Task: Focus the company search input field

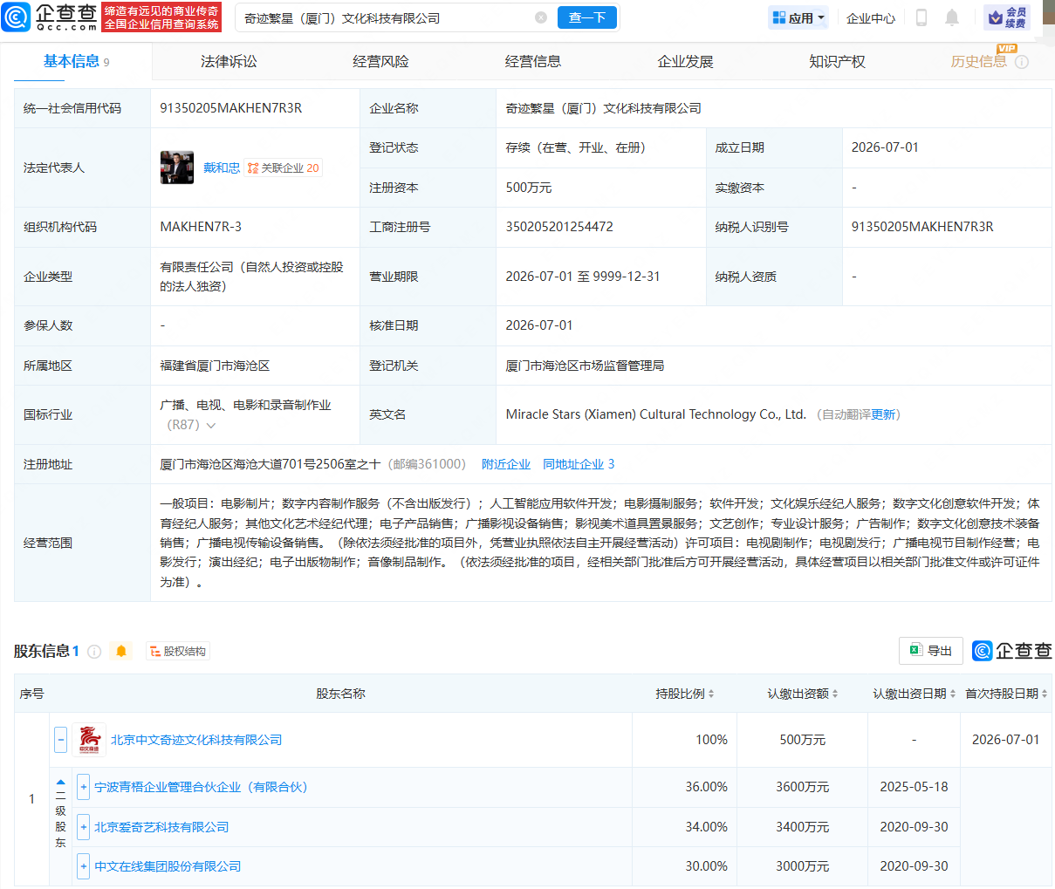Action: coord(388,17)
